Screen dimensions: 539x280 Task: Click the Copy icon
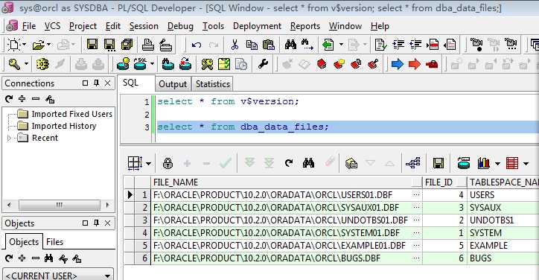tap(252, 45)
